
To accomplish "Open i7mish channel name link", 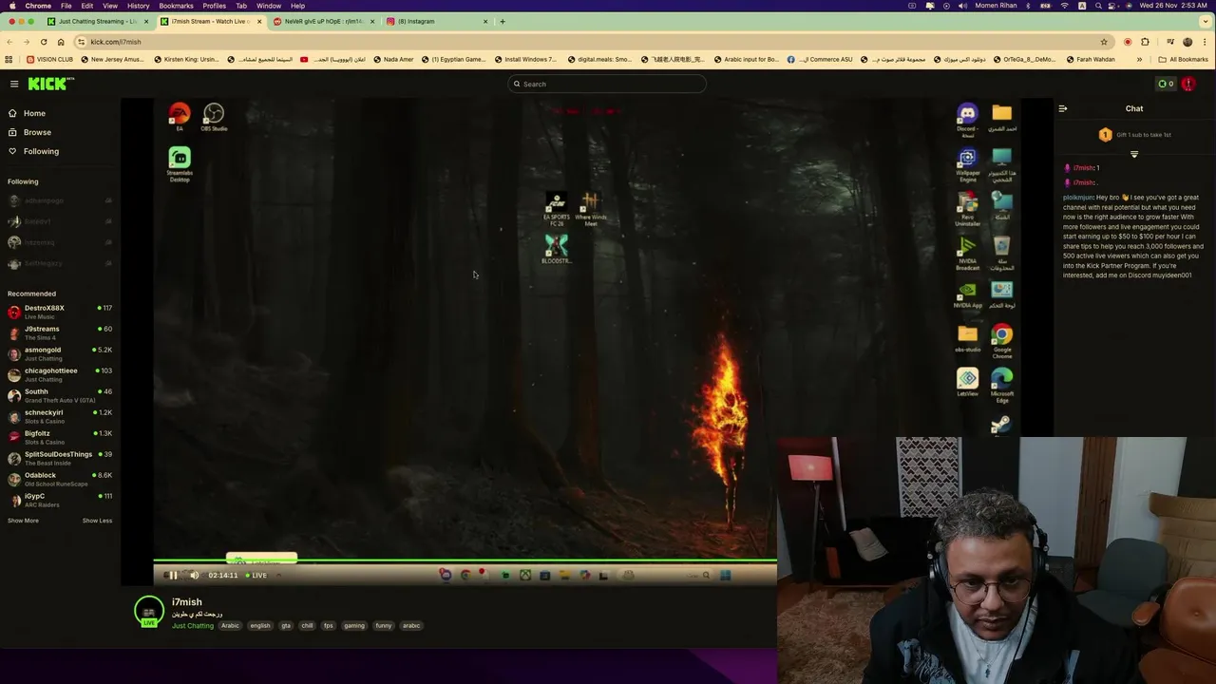I will (187, 602).
